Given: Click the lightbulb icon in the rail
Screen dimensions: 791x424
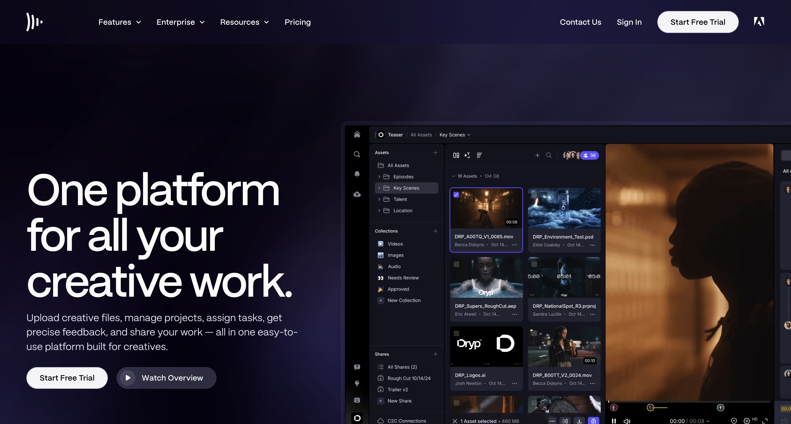Looking at the screenshot, I should (357, 383).
